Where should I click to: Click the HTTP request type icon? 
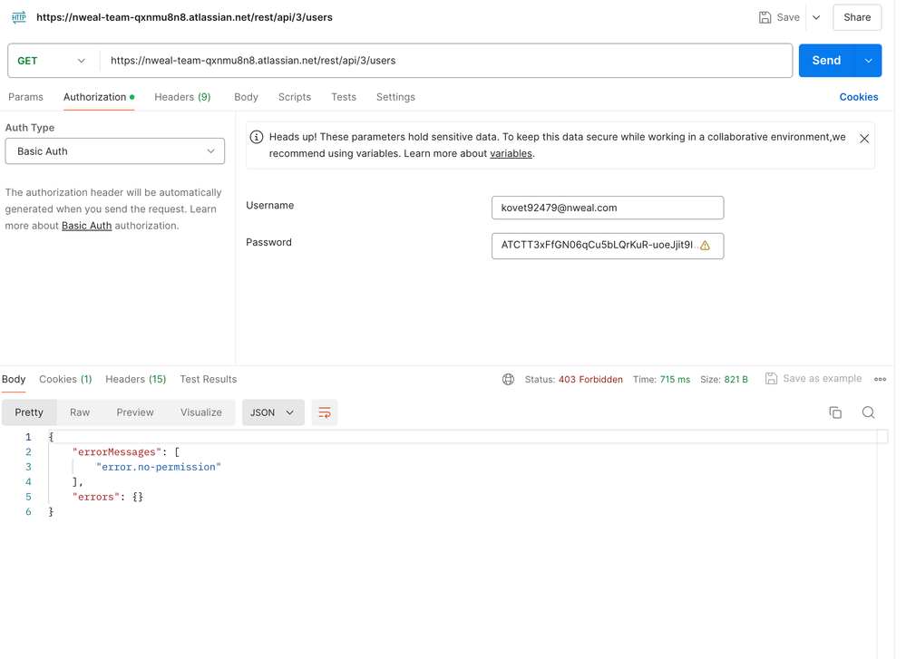pos(18,17)
